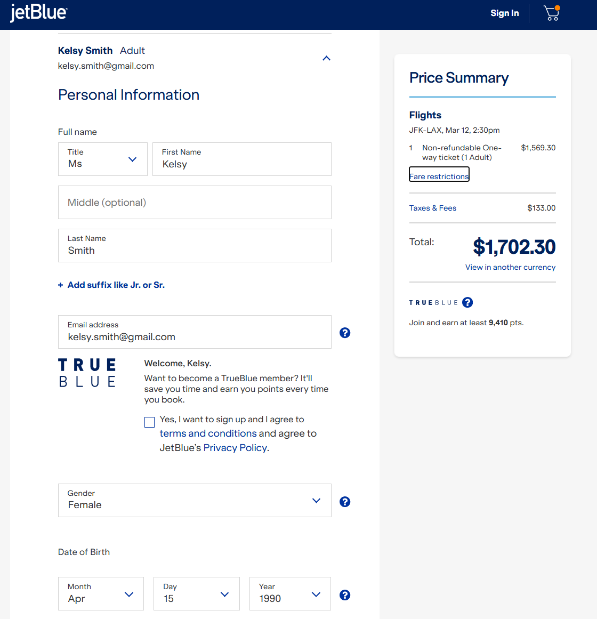Click View in another currency
Viewport: 597px width, 619px height.
pyautogui.click(x=510, y=267)
